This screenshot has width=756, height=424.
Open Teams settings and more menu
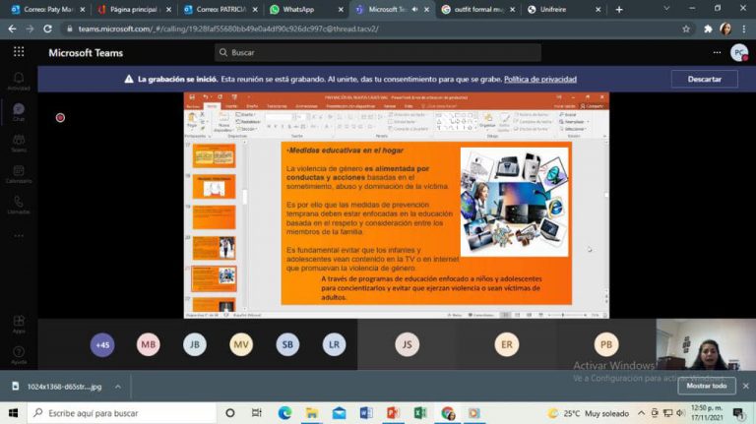(716, 52)
